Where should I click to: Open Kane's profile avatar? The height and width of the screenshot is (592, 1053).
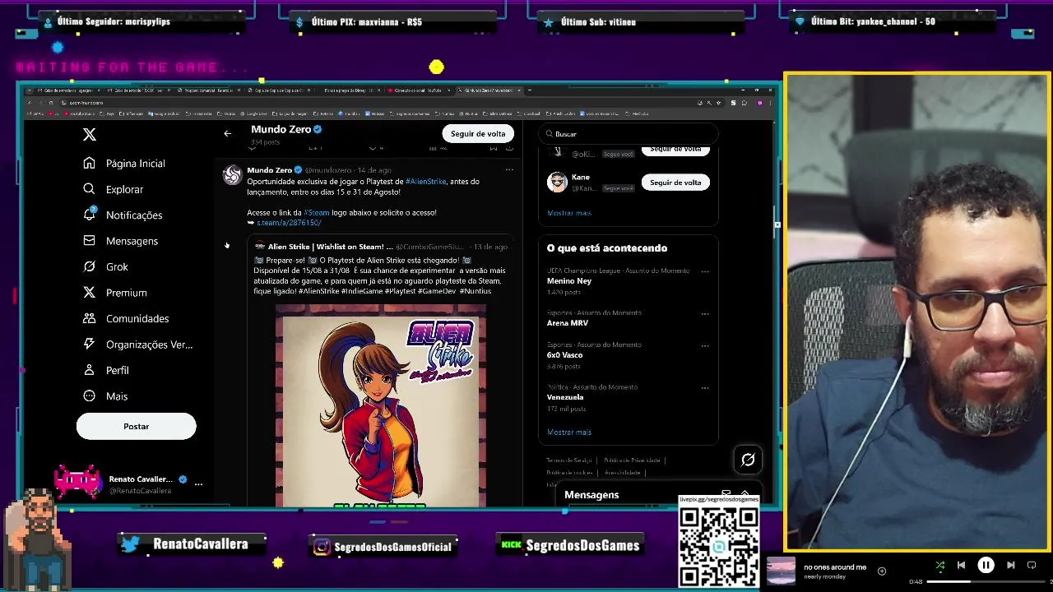558,183
